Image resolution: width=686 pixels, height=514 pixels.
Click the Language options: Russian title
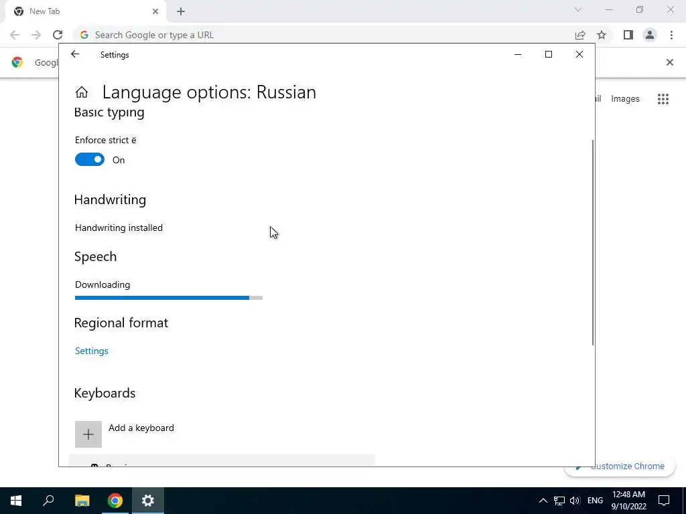point(209,92)
